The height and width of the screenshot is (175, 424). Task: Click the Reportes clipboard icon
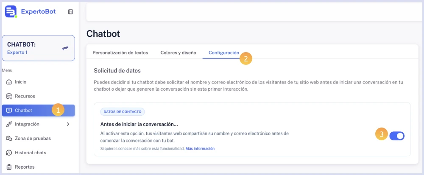pyautogui.click(x=9, y=167)
